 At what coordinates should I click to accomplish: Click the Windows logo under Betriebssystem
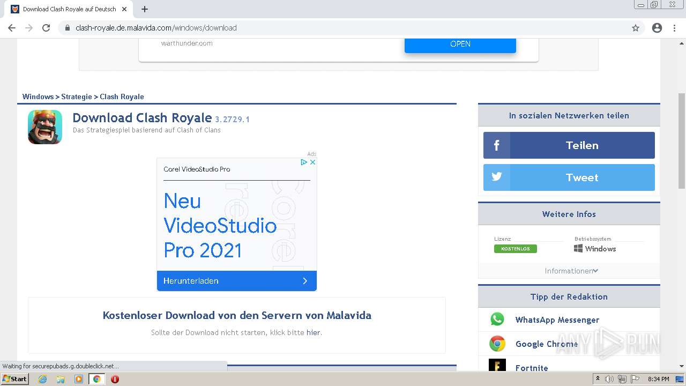[x=578, y=249]
